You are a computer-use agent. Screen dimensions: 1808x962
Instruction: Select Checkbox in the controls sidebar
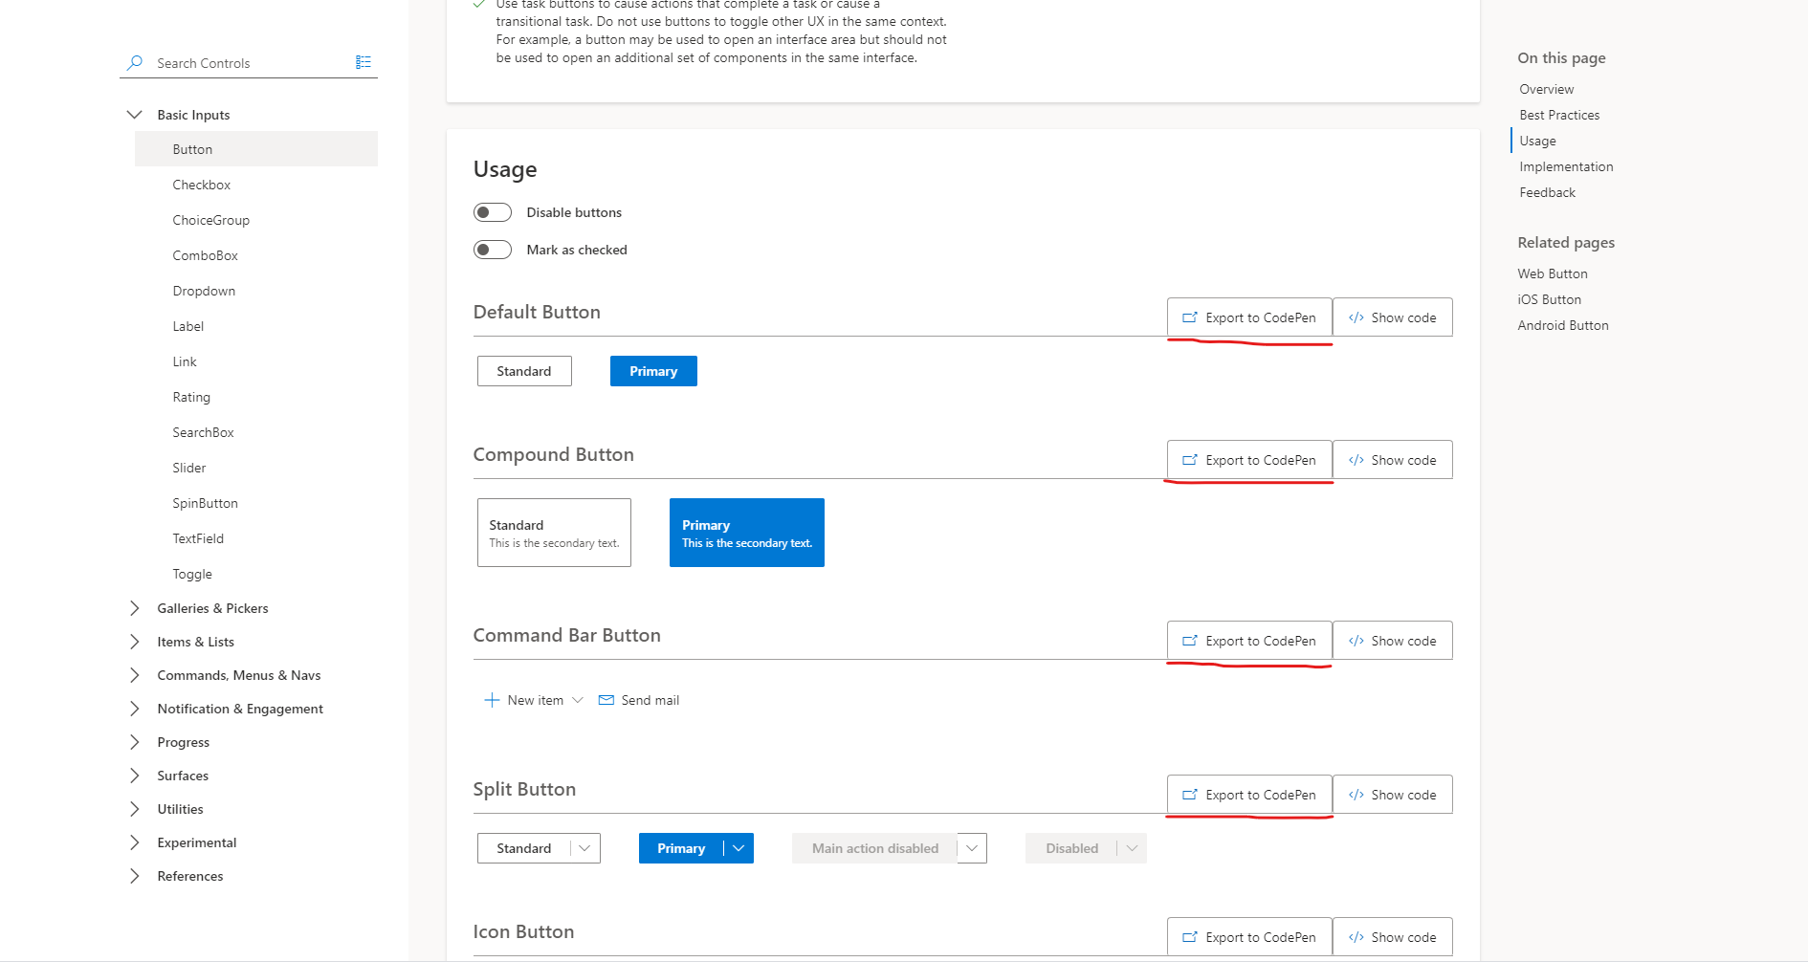click(201, 185)
